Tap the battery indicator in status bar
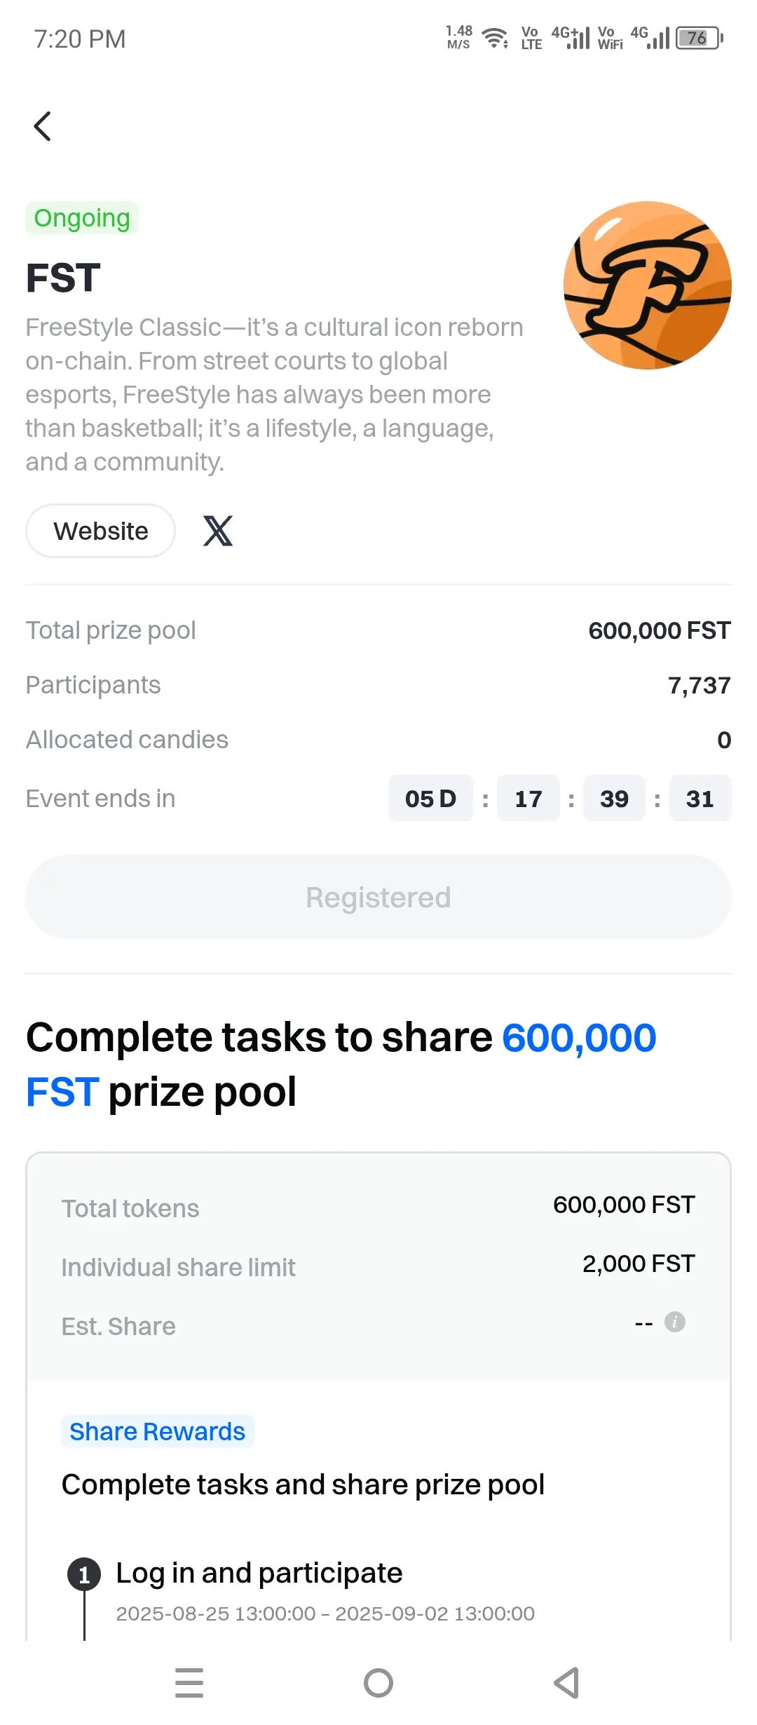 click(x=700, y=38)
